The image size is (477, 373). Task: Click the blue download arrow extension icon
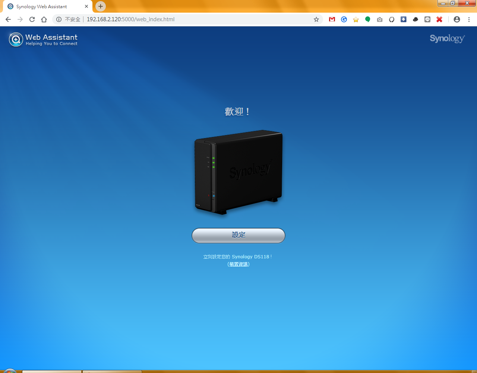point(404,19)
